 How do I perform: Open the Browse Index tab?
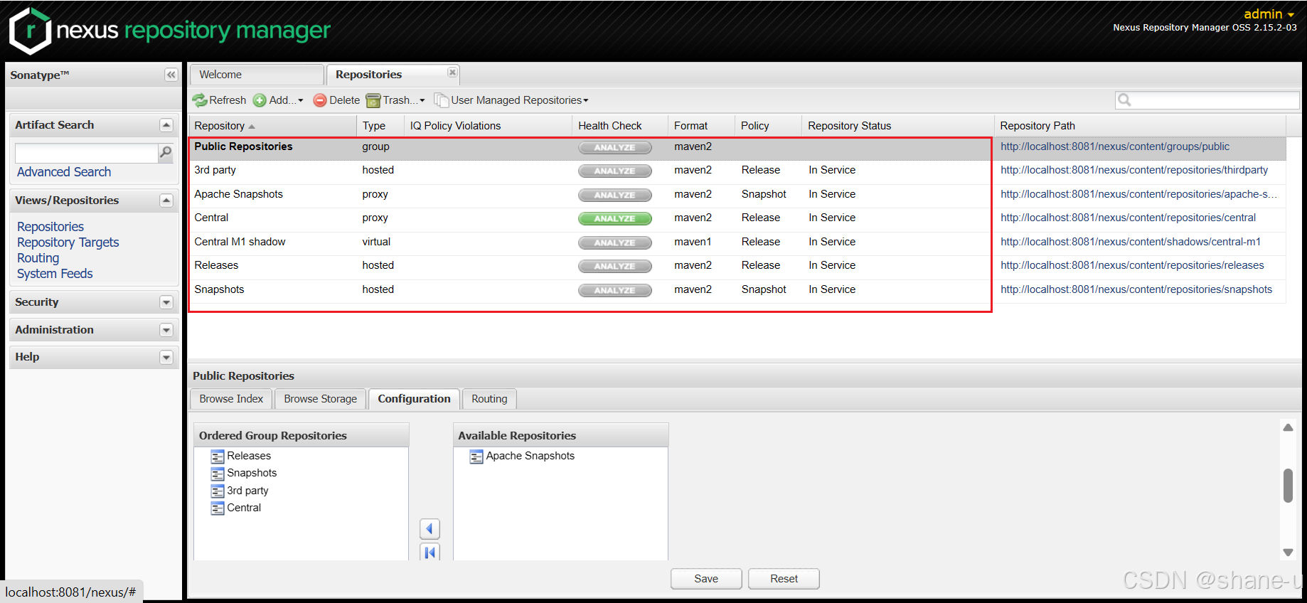231,399
